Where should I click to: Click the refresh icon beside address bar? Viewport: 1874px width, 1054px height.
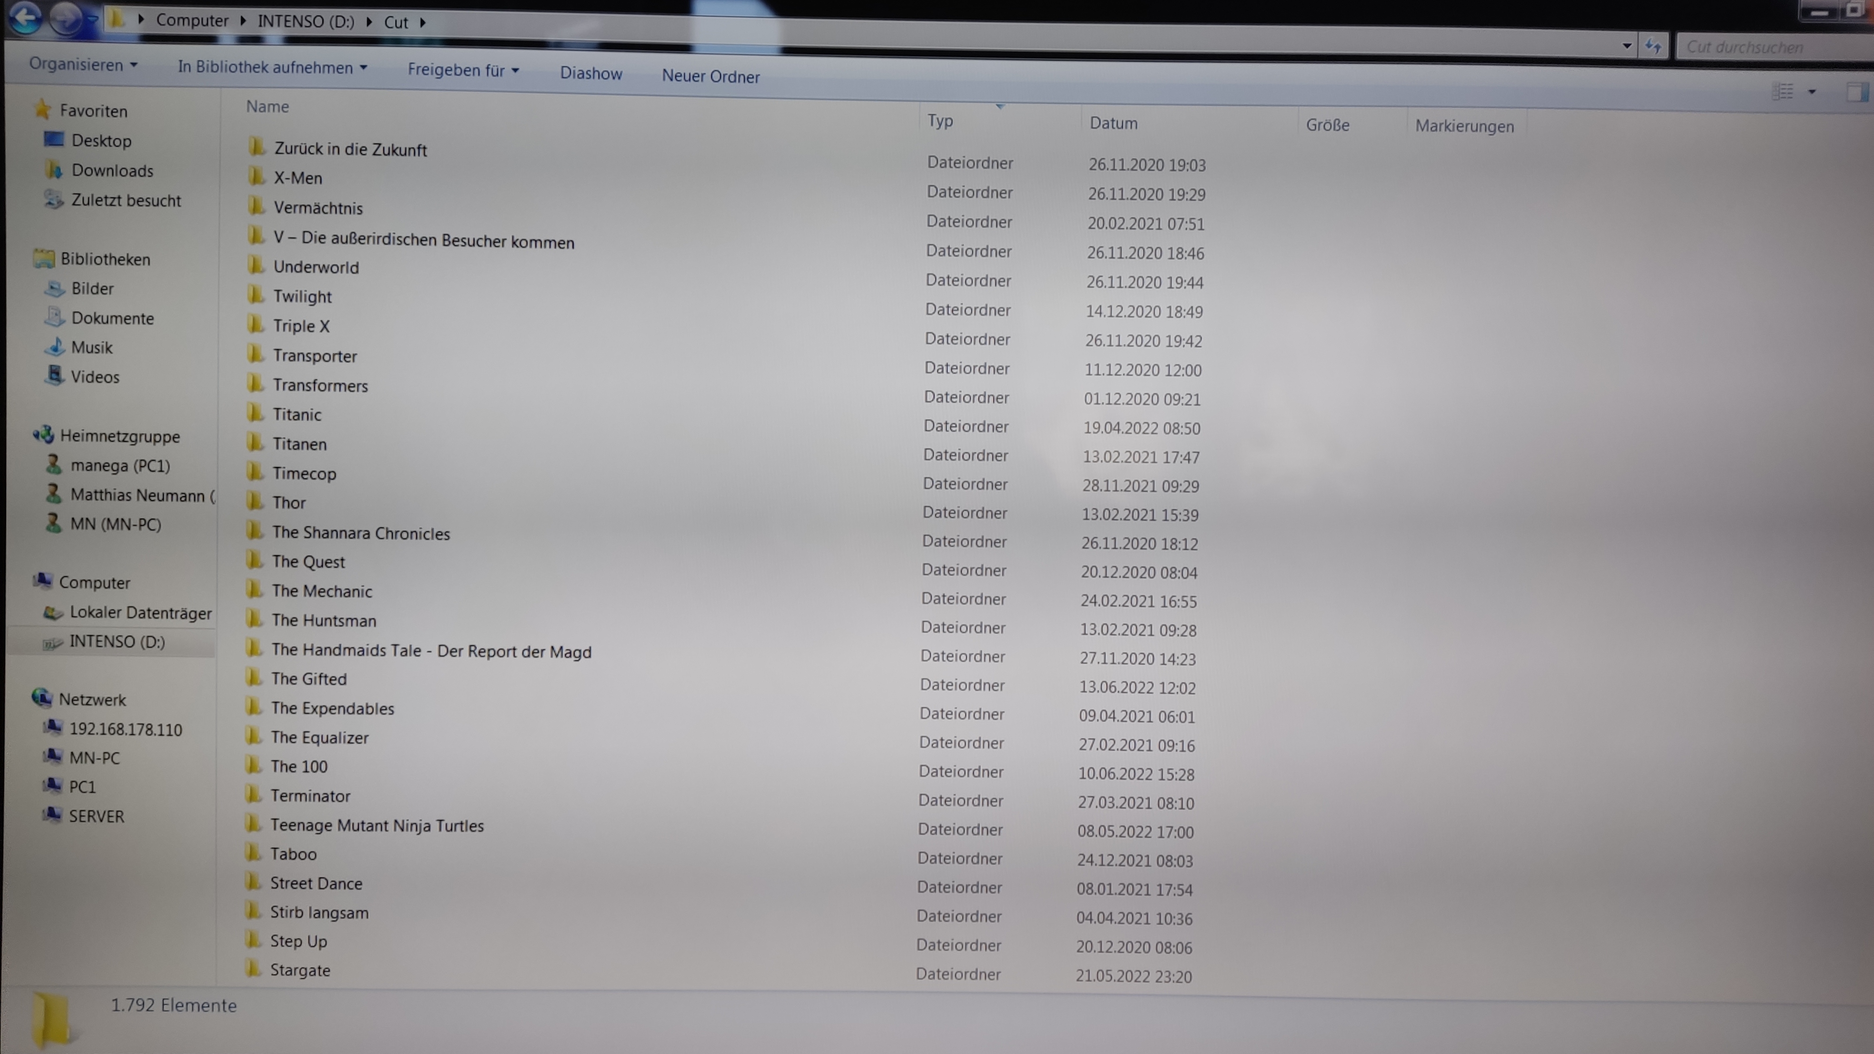click(1653, 46)
